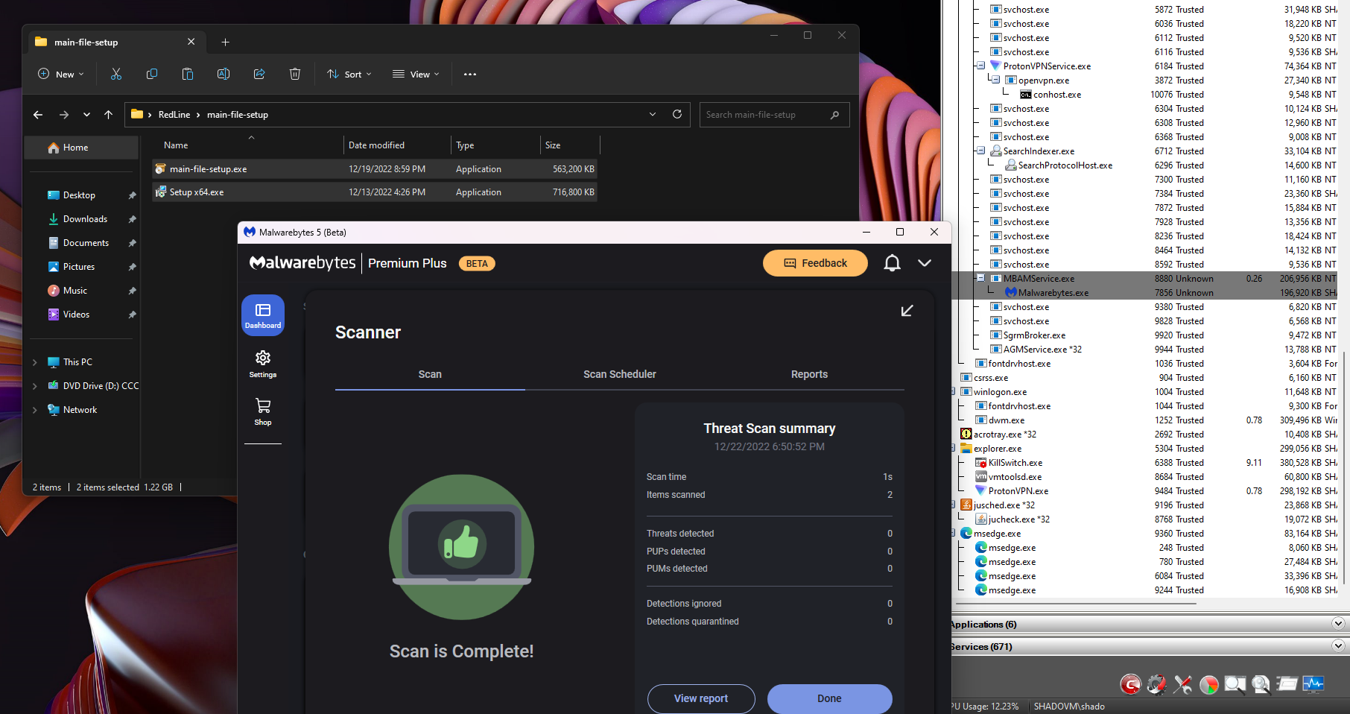1350x714 pixels.
Task: Open the See more (three dots) menu in File Explorer
Action: click(470, 74)
